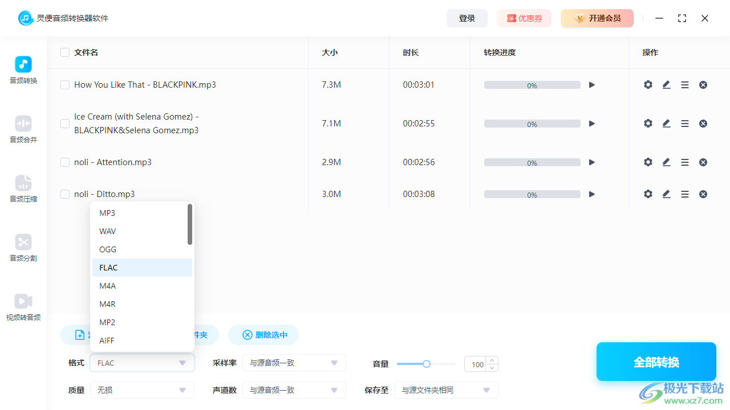Open 音频转换 audio convert sidebar tab
Screen dimensions: 730x410
tap(23, 71)
